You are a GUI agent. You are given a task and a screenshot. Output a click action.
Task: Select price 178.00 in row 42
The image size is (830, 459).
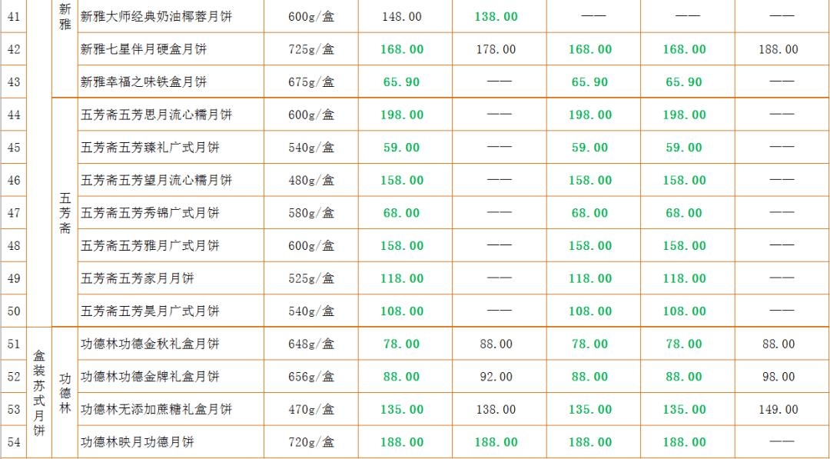tap(496, 49)
